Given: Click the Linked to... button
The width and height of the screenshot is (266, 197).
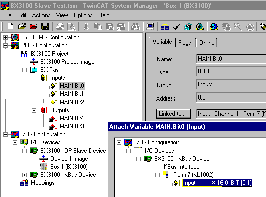Looking at the screenshot, I should click(173, 114).
